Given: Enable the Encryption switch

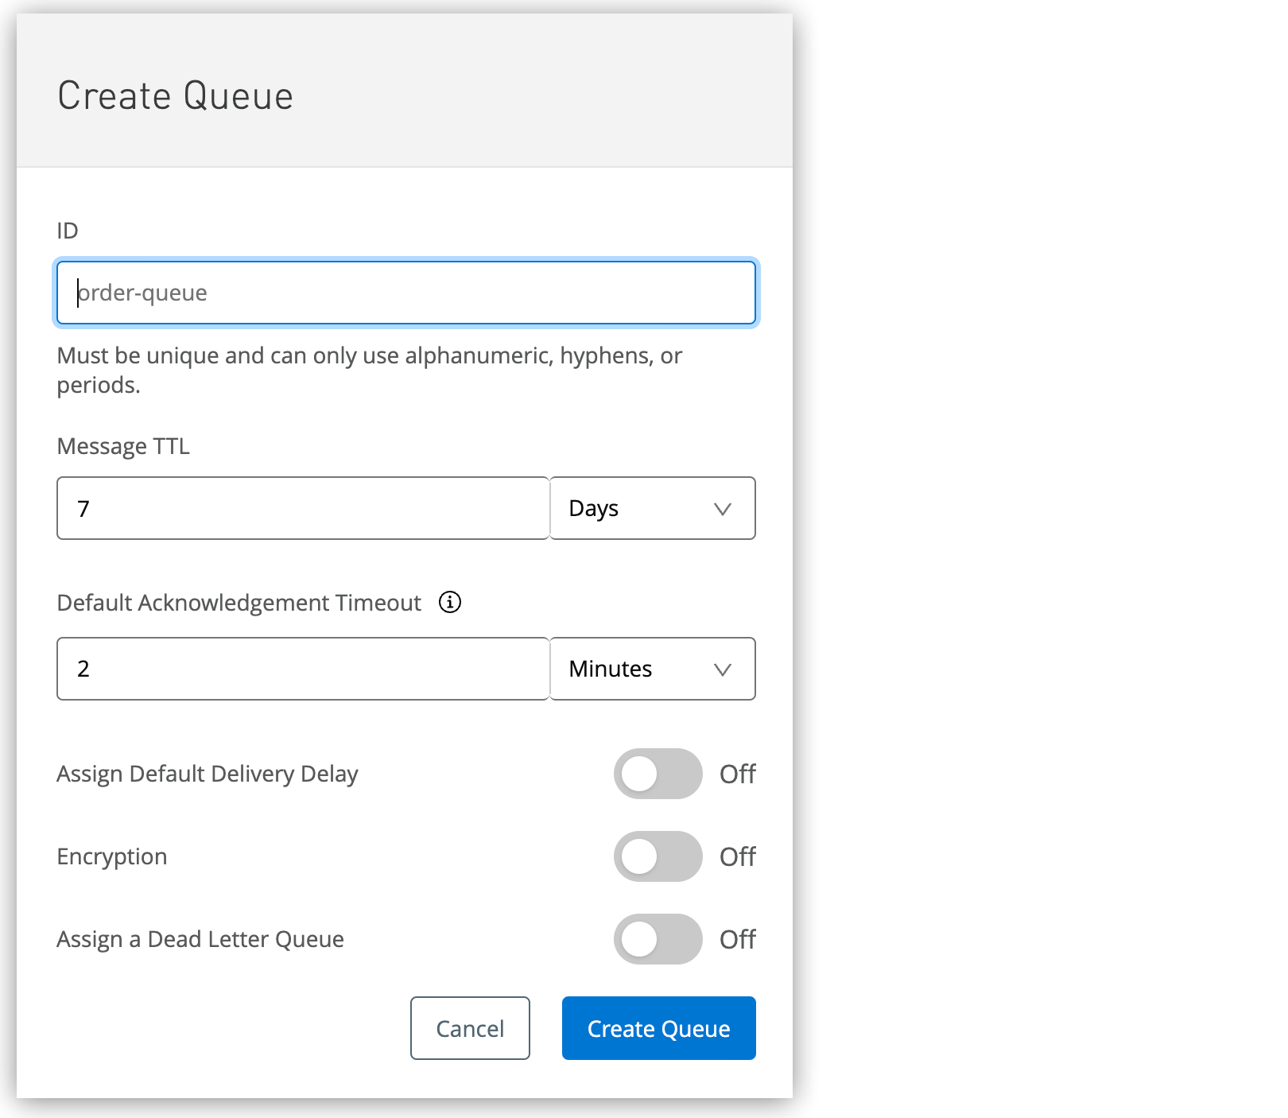Looking at the screenshot, I should coord(658,856).
